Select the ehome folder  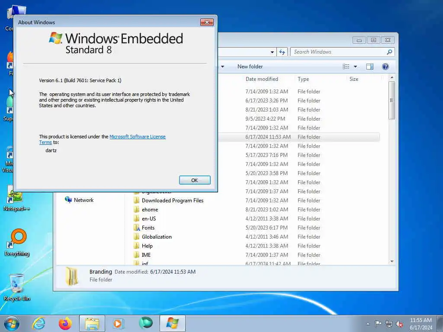tap(150, 210)
